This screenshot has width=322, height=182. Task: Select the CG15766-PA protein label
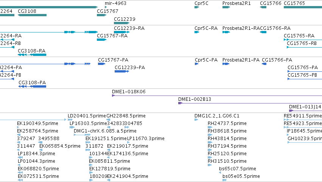(x=277, y=60)
